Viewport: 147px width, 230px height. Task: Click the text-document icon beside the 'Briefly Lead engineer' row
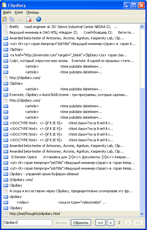coord(6,27)
